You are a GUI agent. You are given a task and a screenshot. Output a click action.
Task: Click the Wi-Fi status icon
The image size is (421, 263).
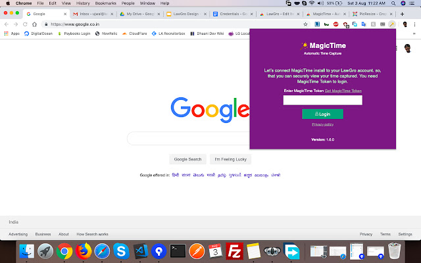[x=312, y=3]
